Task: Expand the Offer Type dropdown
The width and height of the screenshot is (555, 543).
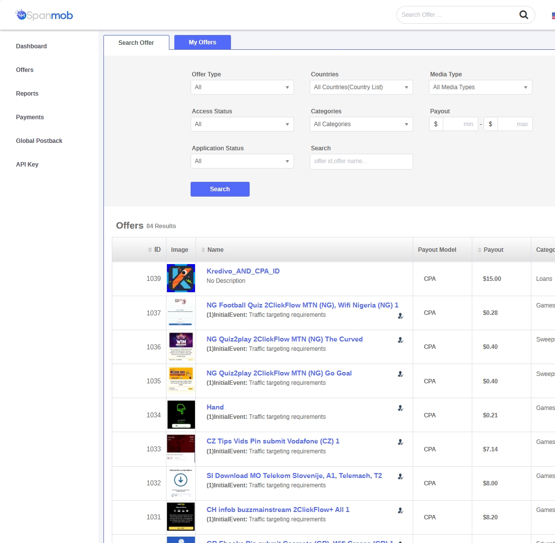Action: tap(242, 87)
